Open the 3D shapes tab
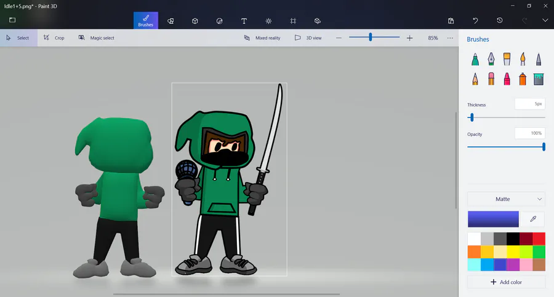The width and height of the screenshot is (554, 297). click(x=195, y=21)
